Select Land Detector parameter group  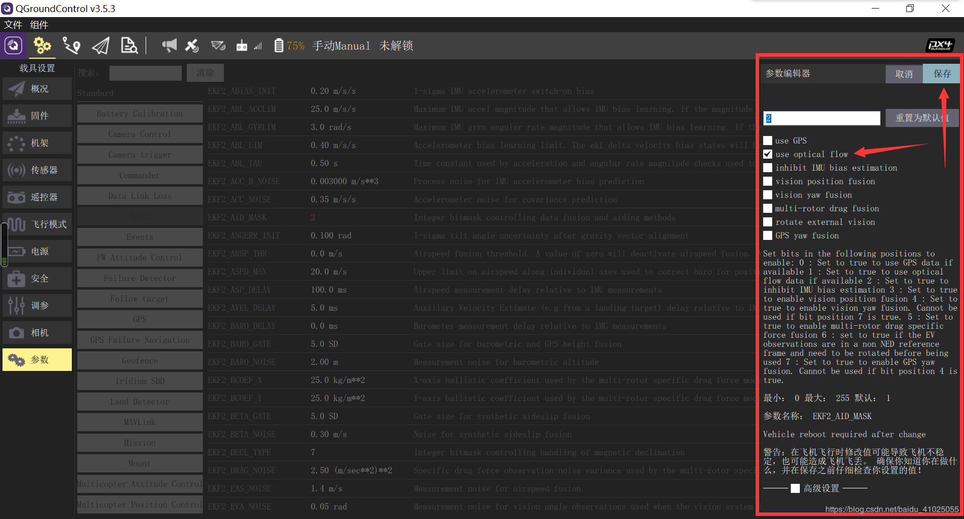coord(140,402)
